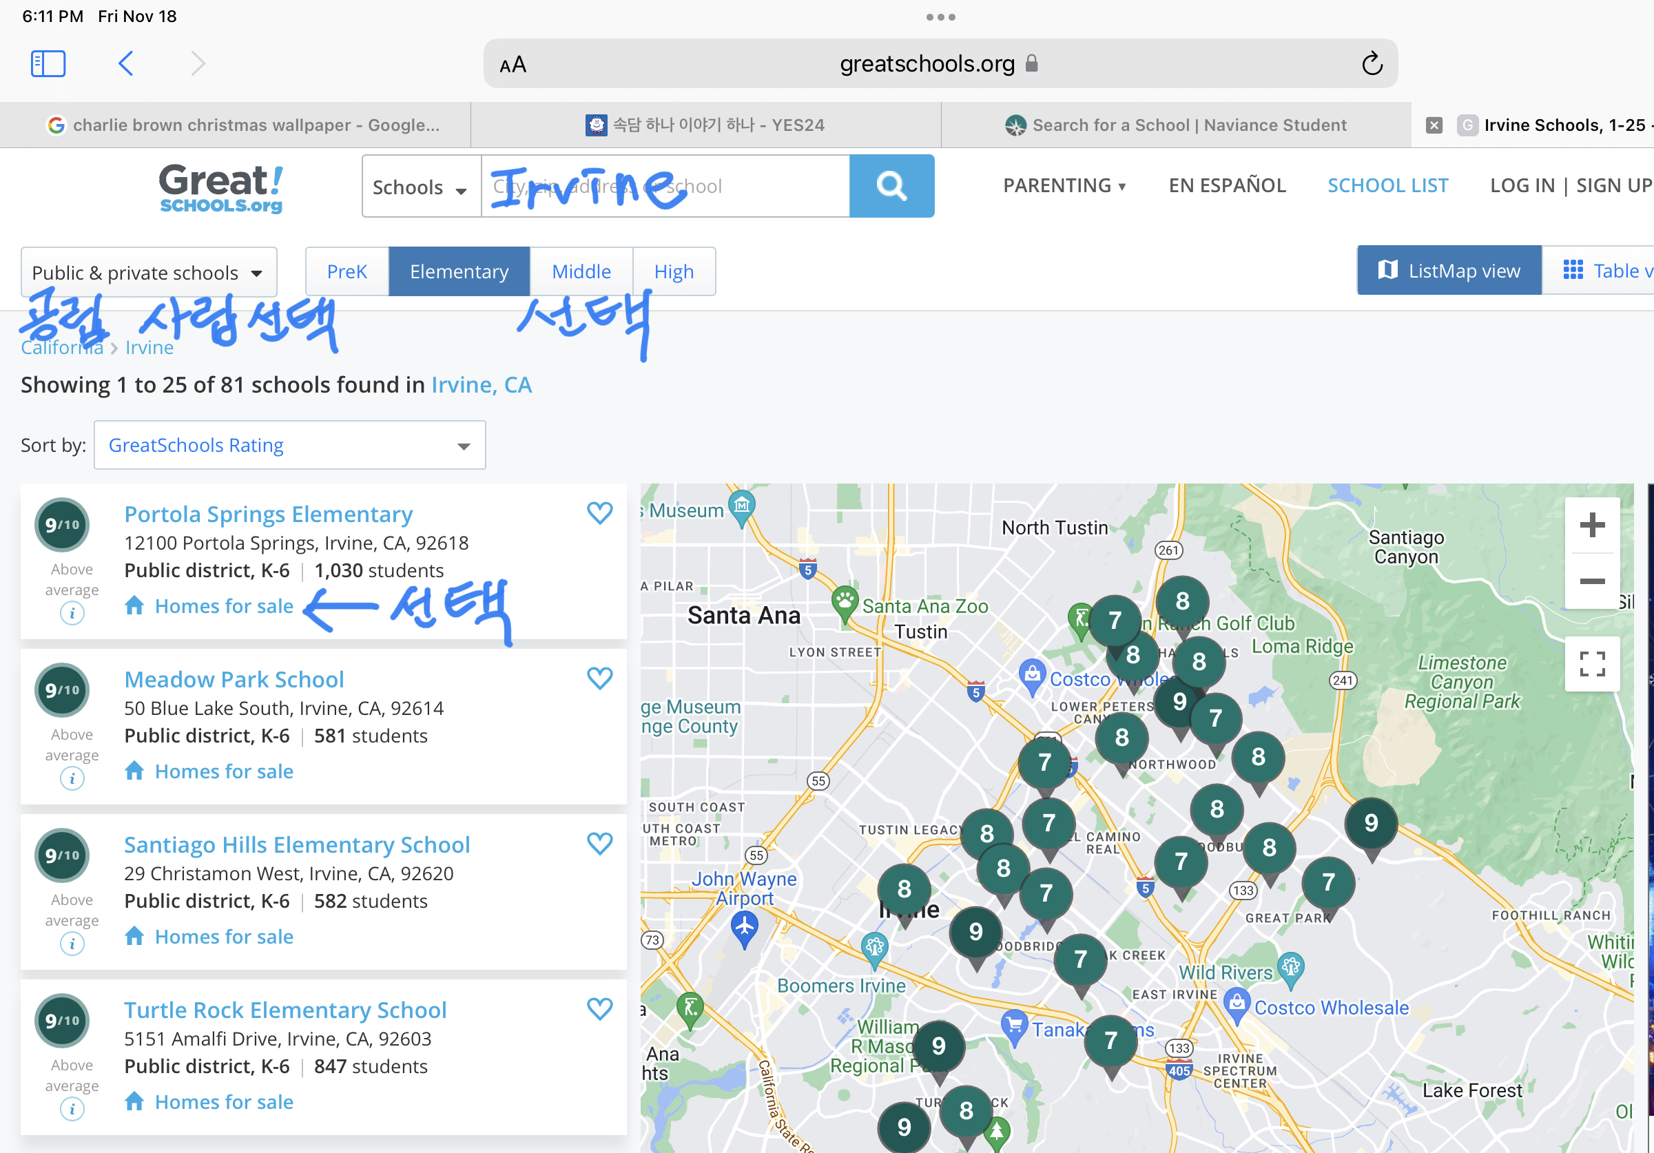The image size is (1654, 1153).
Task: Open rating info icon for Turtle Rock
Action: (x=72, y=1109)
